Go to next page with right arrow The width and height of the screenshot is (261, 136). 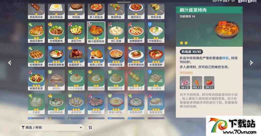pyautogui.click(x=251, y=63)
